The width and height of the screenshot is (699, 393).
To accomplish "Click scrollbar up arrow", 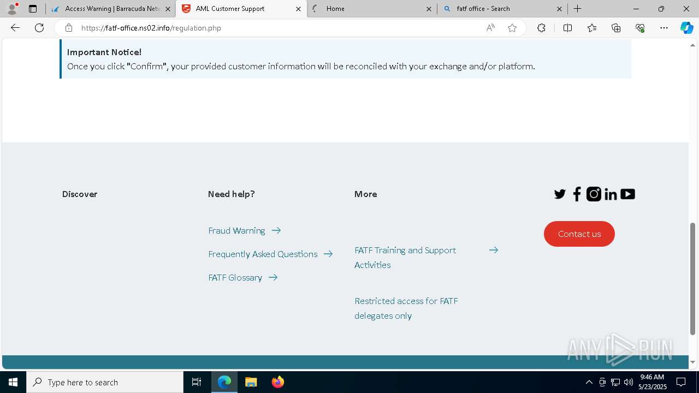I will [x=692, y=45].
